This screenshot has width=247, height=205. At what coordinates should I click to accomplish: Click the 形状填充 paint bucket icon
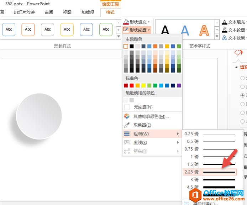click(126, 22)
